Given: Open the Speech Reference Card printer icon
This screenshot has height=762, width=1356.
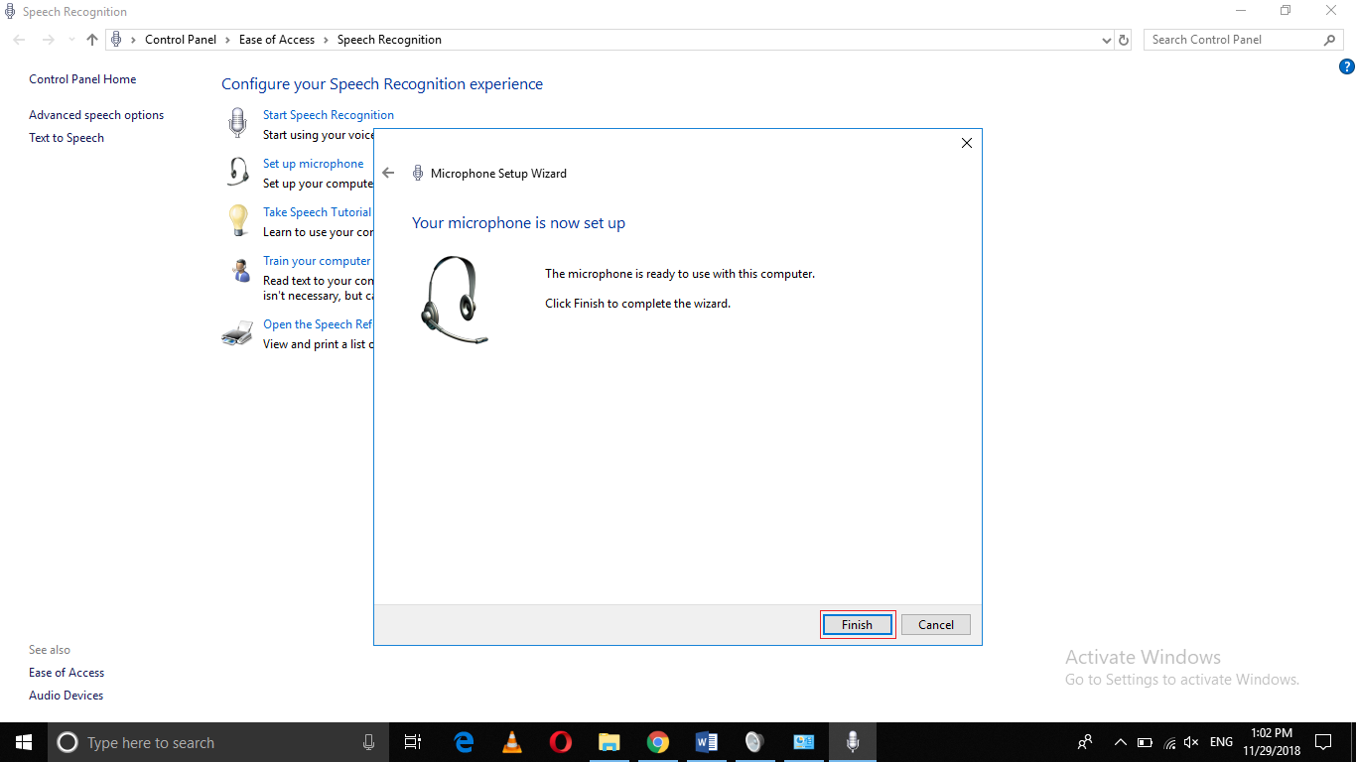Looking at the screenshot, I should (x=237, y=331).
